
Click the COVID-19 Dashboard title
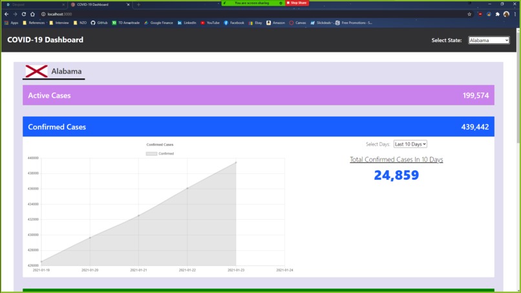[x=45, y=40]
